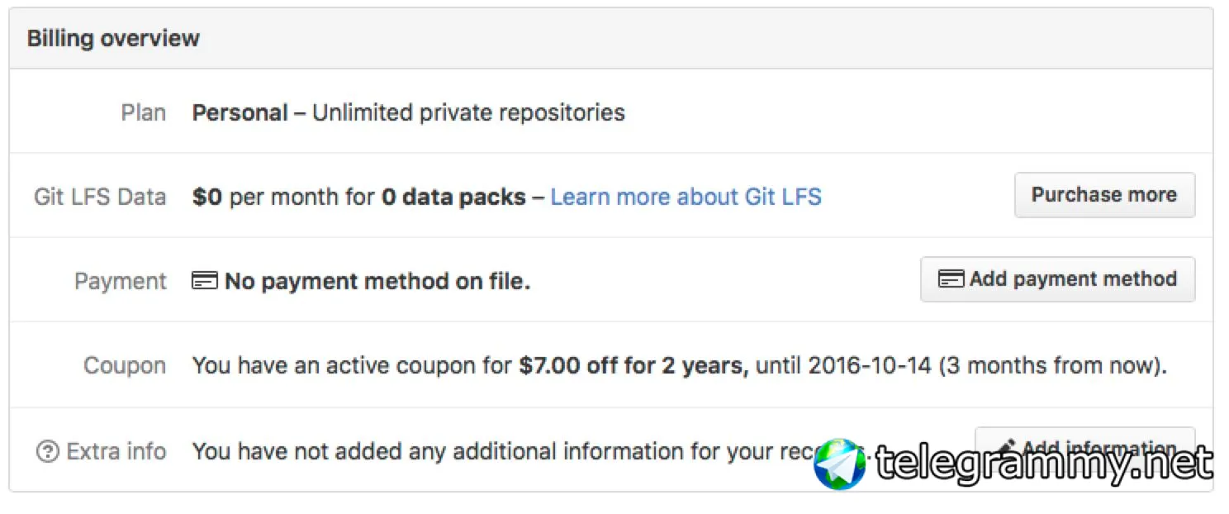Click the Billing overview header
1229x514 pixels.
(x=113, y=39)
